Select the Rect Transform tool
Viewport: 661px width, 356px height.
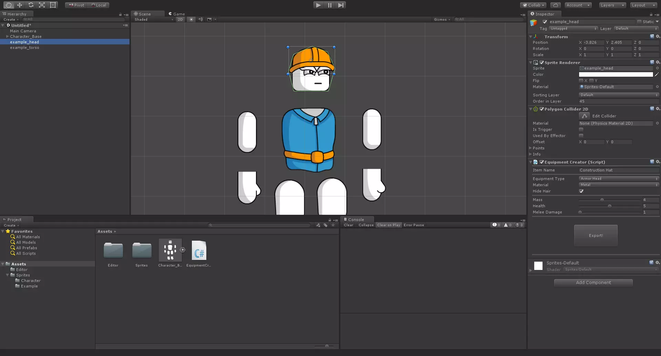[53, 5]
